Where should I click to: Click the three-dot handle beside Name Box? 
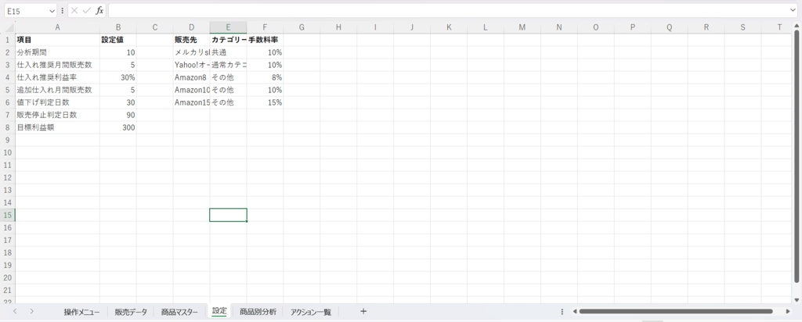tap(63, 11)
